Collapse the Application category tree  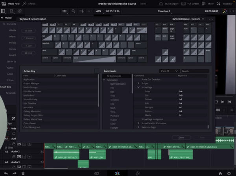click(104, 80)
